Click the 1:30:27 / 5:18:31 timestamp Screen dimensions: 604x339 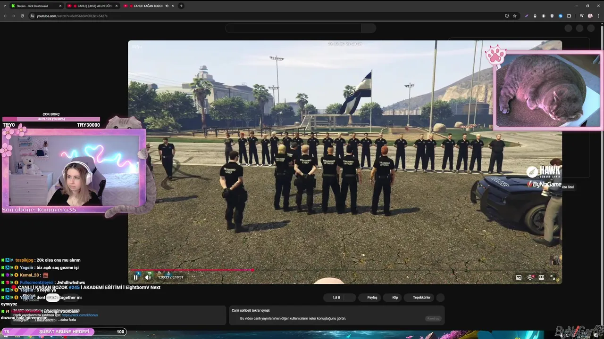(170, 277)
